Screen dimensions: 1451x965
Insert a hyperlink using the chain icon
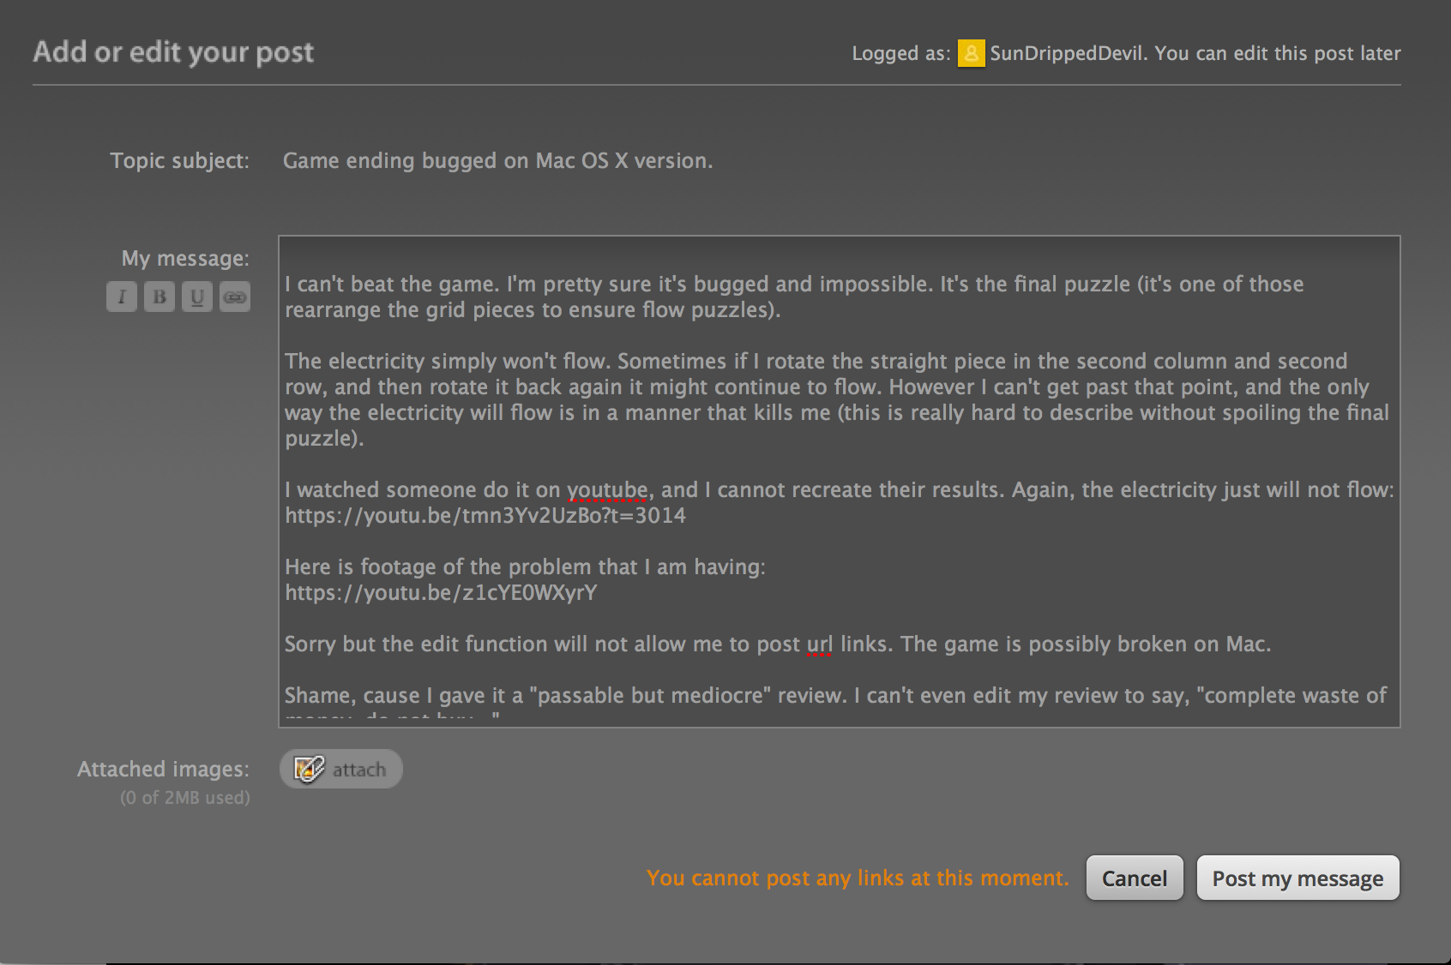pos(235,297)
